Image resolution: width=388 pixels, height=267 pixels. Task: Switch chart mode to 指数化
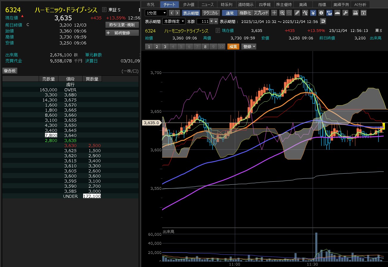(x=245, y=13)
